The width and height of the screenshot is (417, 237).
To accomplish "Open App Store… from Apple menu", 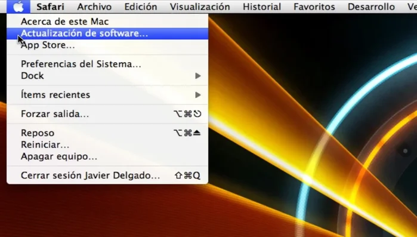I will click(107, 45).
